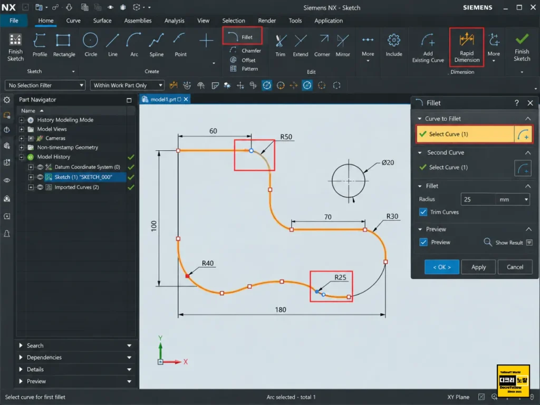The height and width of the screenshot is (405, 540).
Task: Toggle Trim Curves checkbox
Action: [423, 212]
